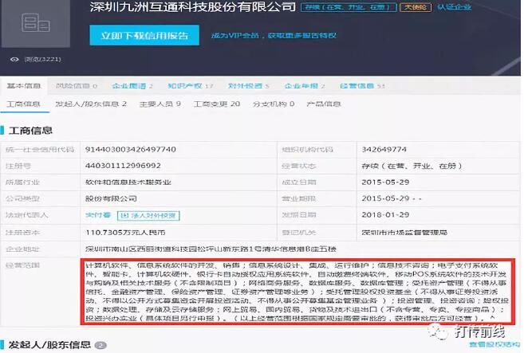
Task: Switch to the 风险信息 0 tab
Action: tap(77, 86)
